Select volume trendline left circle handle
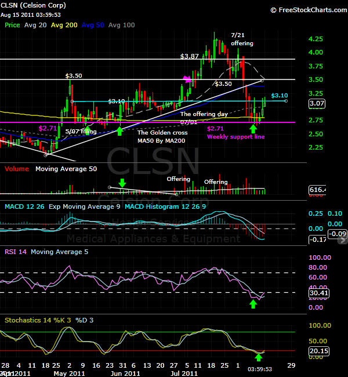 click(110, 187)
